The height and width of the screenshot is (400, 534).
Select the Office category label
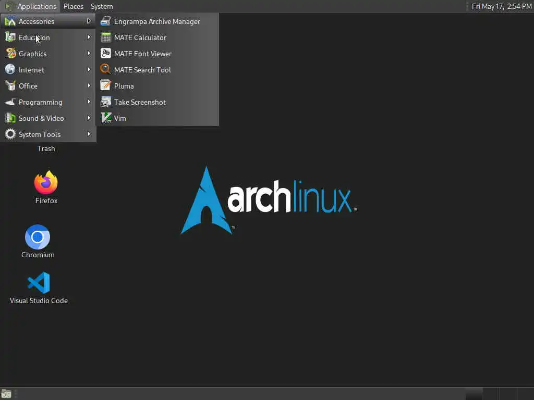28,86
